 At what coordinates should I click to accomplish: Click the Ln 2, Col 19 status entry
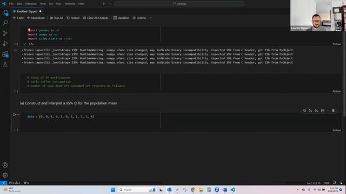(x=314, y=183)
